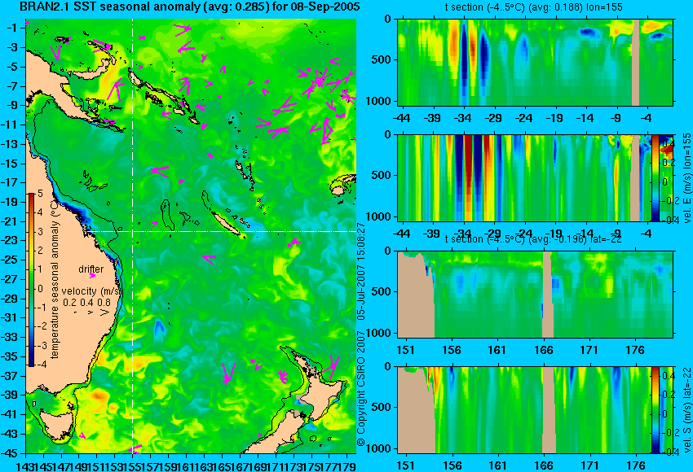Click the '-23' latitude tick label

[x=10, y=240]
